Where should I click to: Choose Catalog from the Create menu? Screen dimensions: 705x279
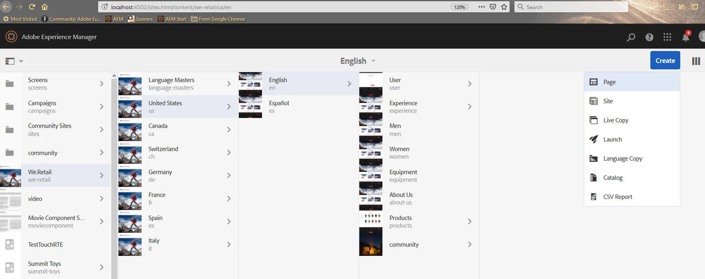[x=632, y=178]
